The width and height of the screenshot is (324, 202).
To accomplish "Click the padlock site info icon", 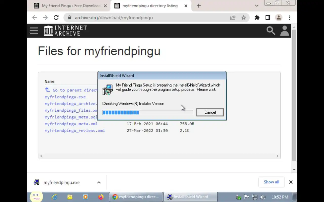I will 69,18.
